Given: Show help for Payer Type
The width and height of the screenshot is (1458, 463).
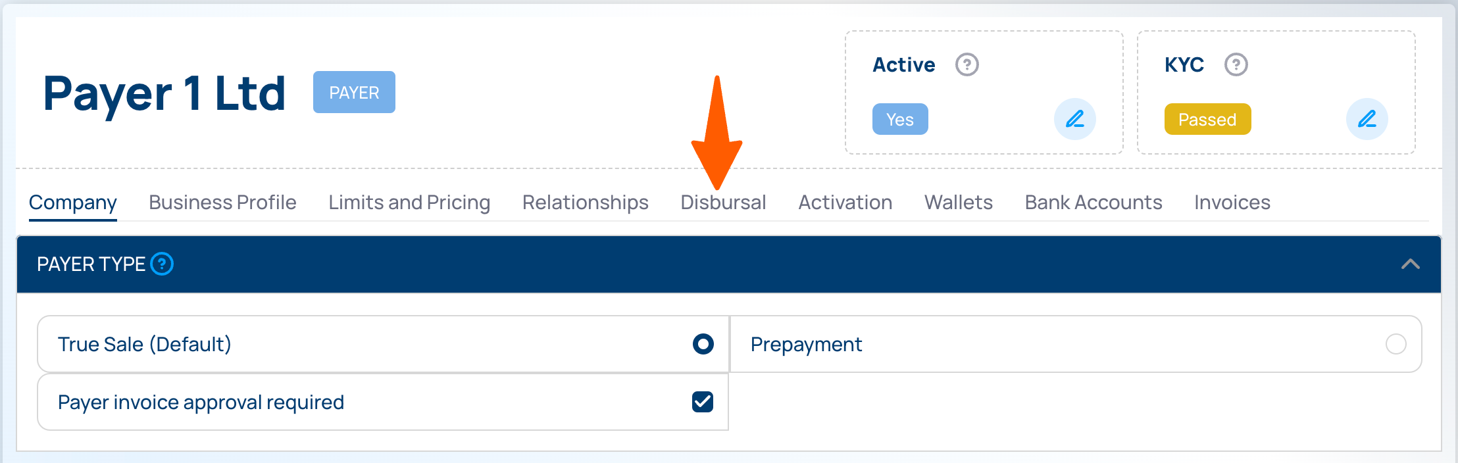Looking at the screenshot, I should (162, 264).
